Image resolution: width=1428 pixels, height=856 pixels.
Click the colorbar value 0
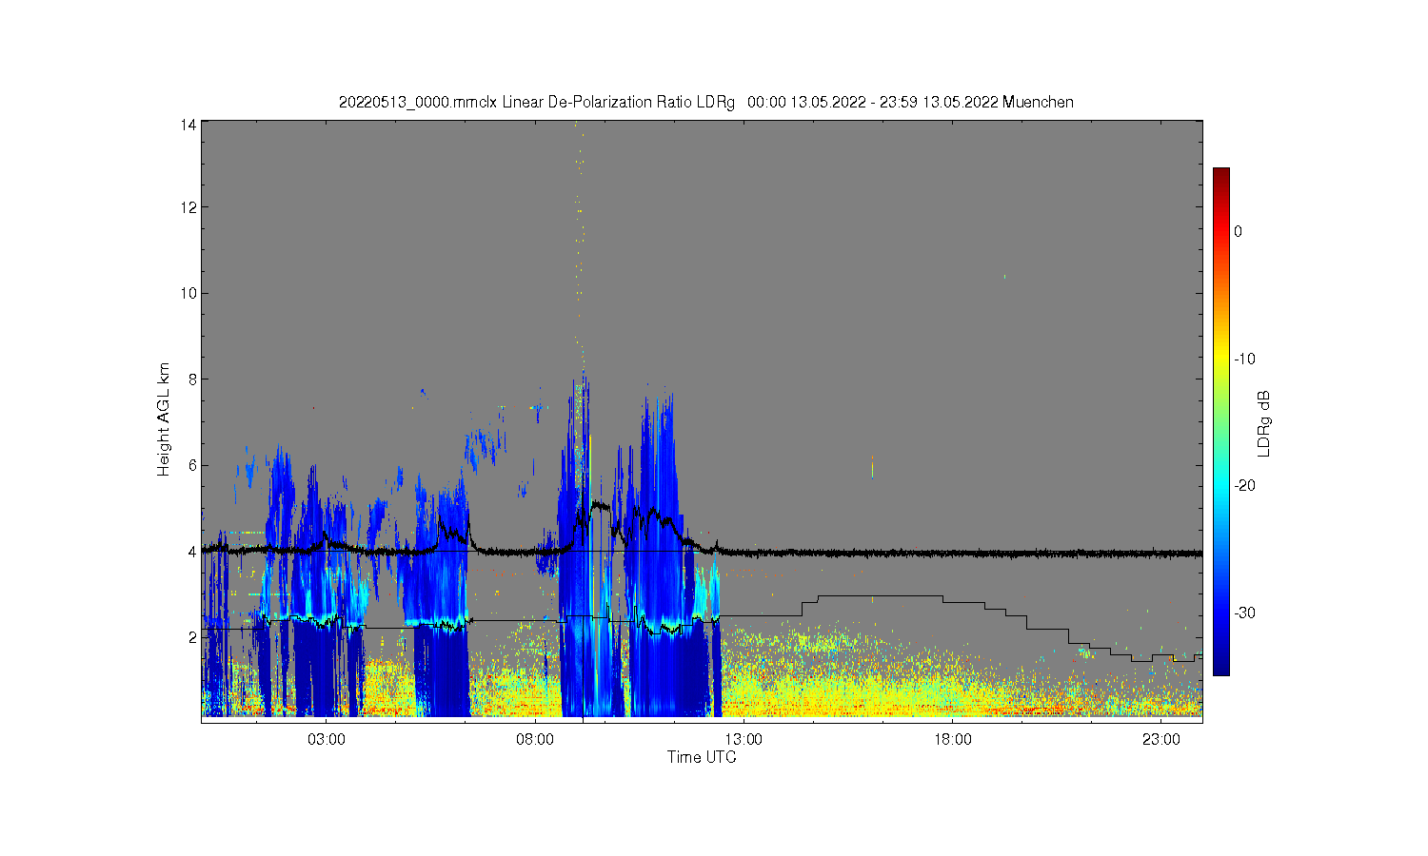point(1238,231)
